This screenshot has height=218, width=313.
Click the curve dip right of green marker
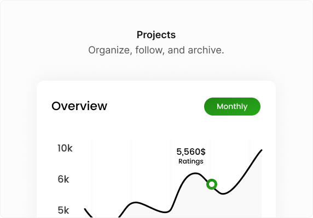(x=223, y=193)
